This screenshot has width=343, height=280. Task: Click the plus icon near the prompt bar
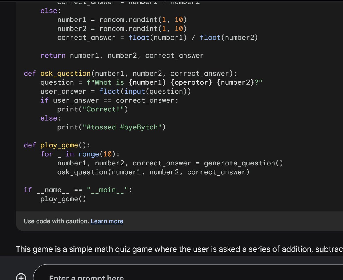tap(21, 276)
